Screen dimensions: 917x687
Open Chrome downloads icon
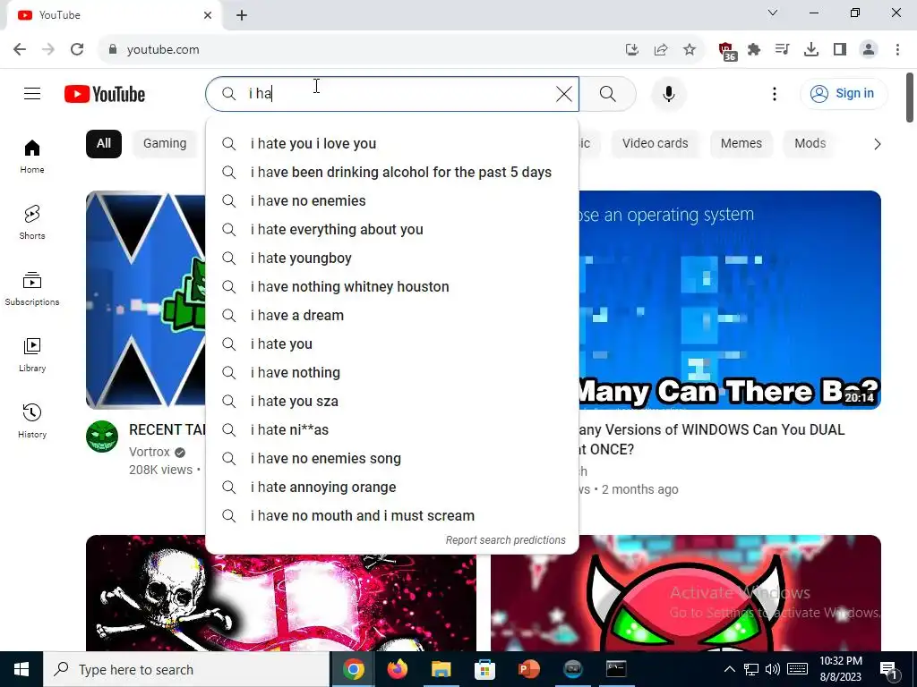point(811,50)
